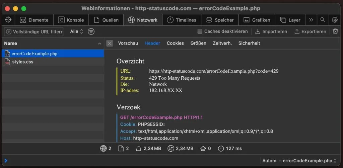The image size is (343, 168).
Task: Click the redirects count icon
Action: click(203, 149)
